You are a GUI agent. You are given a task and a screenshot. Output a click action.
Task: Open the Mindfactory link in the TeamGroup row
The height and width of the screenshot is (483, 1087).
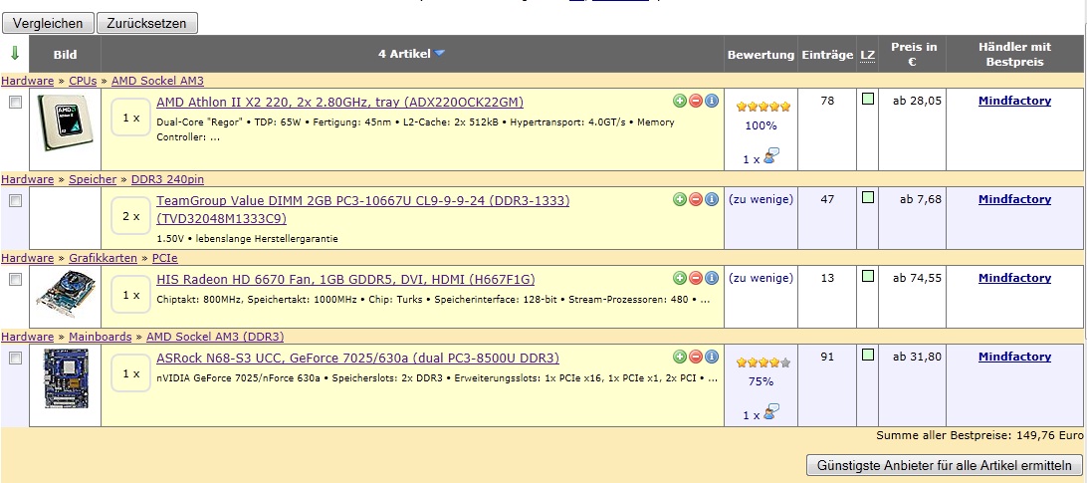coord(1014,199)
